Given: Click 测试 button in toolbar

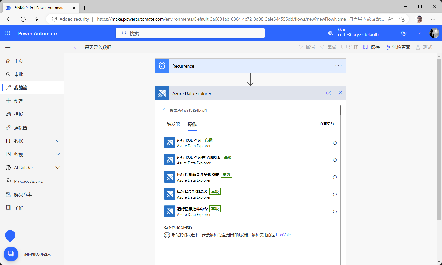Looking at the screenshot, I should [424, 47].
